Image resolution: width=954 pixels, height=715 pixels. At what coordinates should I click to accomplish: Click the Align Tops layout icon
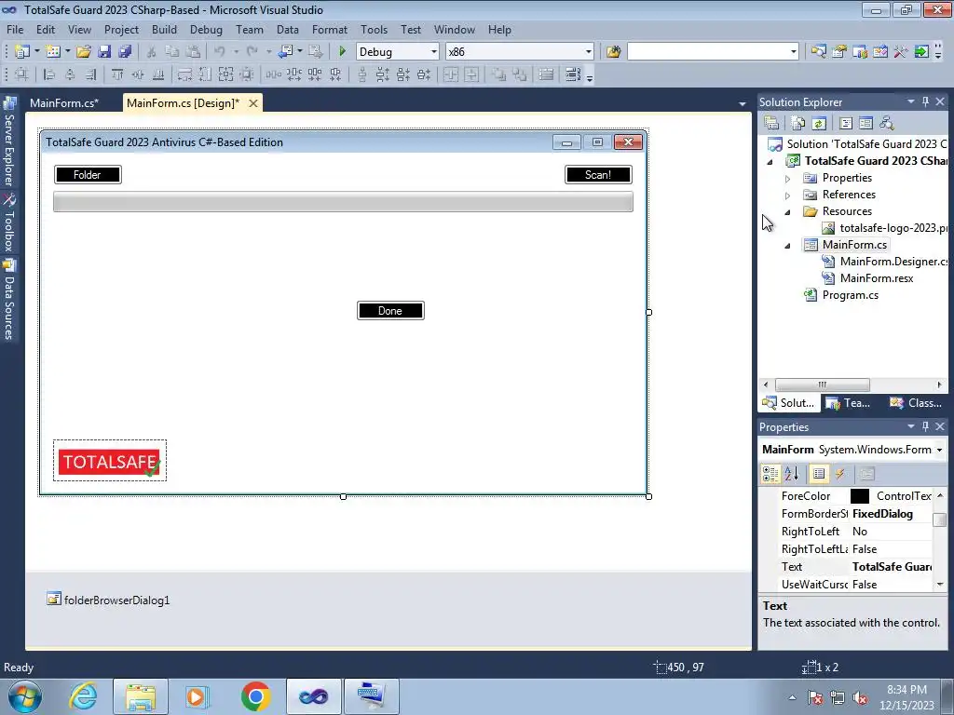click(x=117, y=74)
